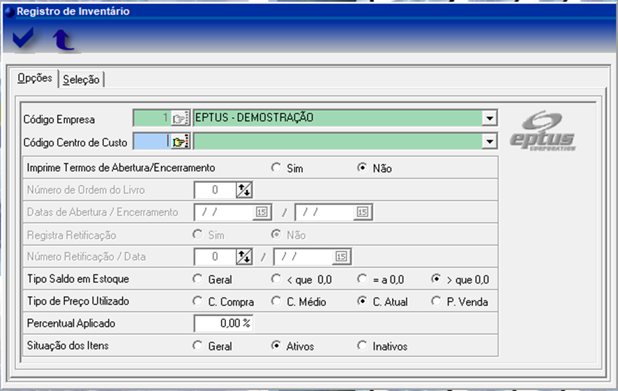Select Sim for Imprime Termos de Abertura
The height and width of the screenshot is (391, 618).
(x=277, y=168)
